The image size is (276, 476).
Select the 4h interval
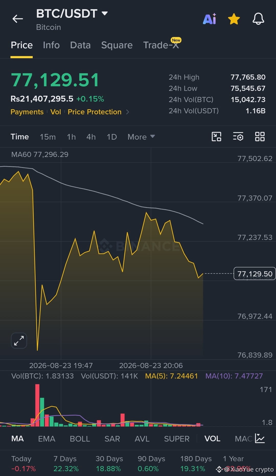tap(91, 137)
